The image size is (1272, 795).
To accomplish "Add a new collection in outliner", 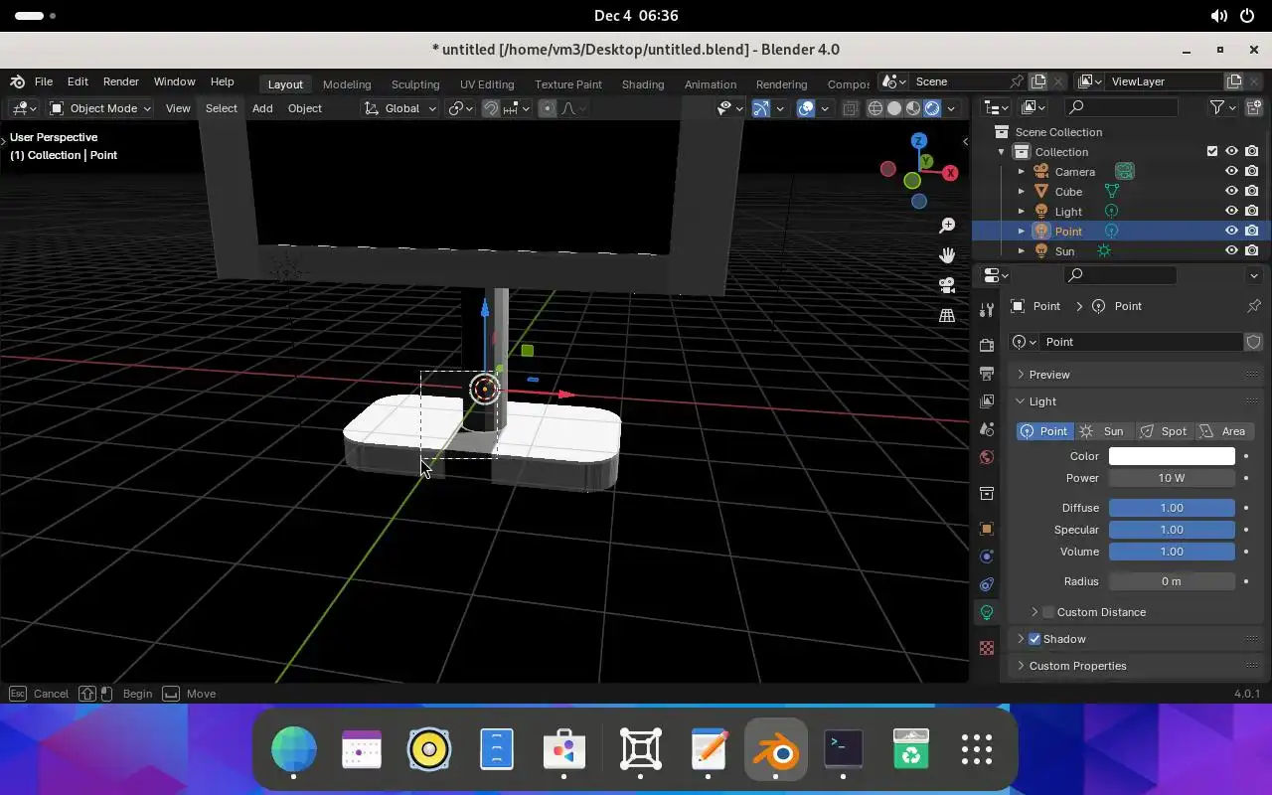I will coord(1253,107).
